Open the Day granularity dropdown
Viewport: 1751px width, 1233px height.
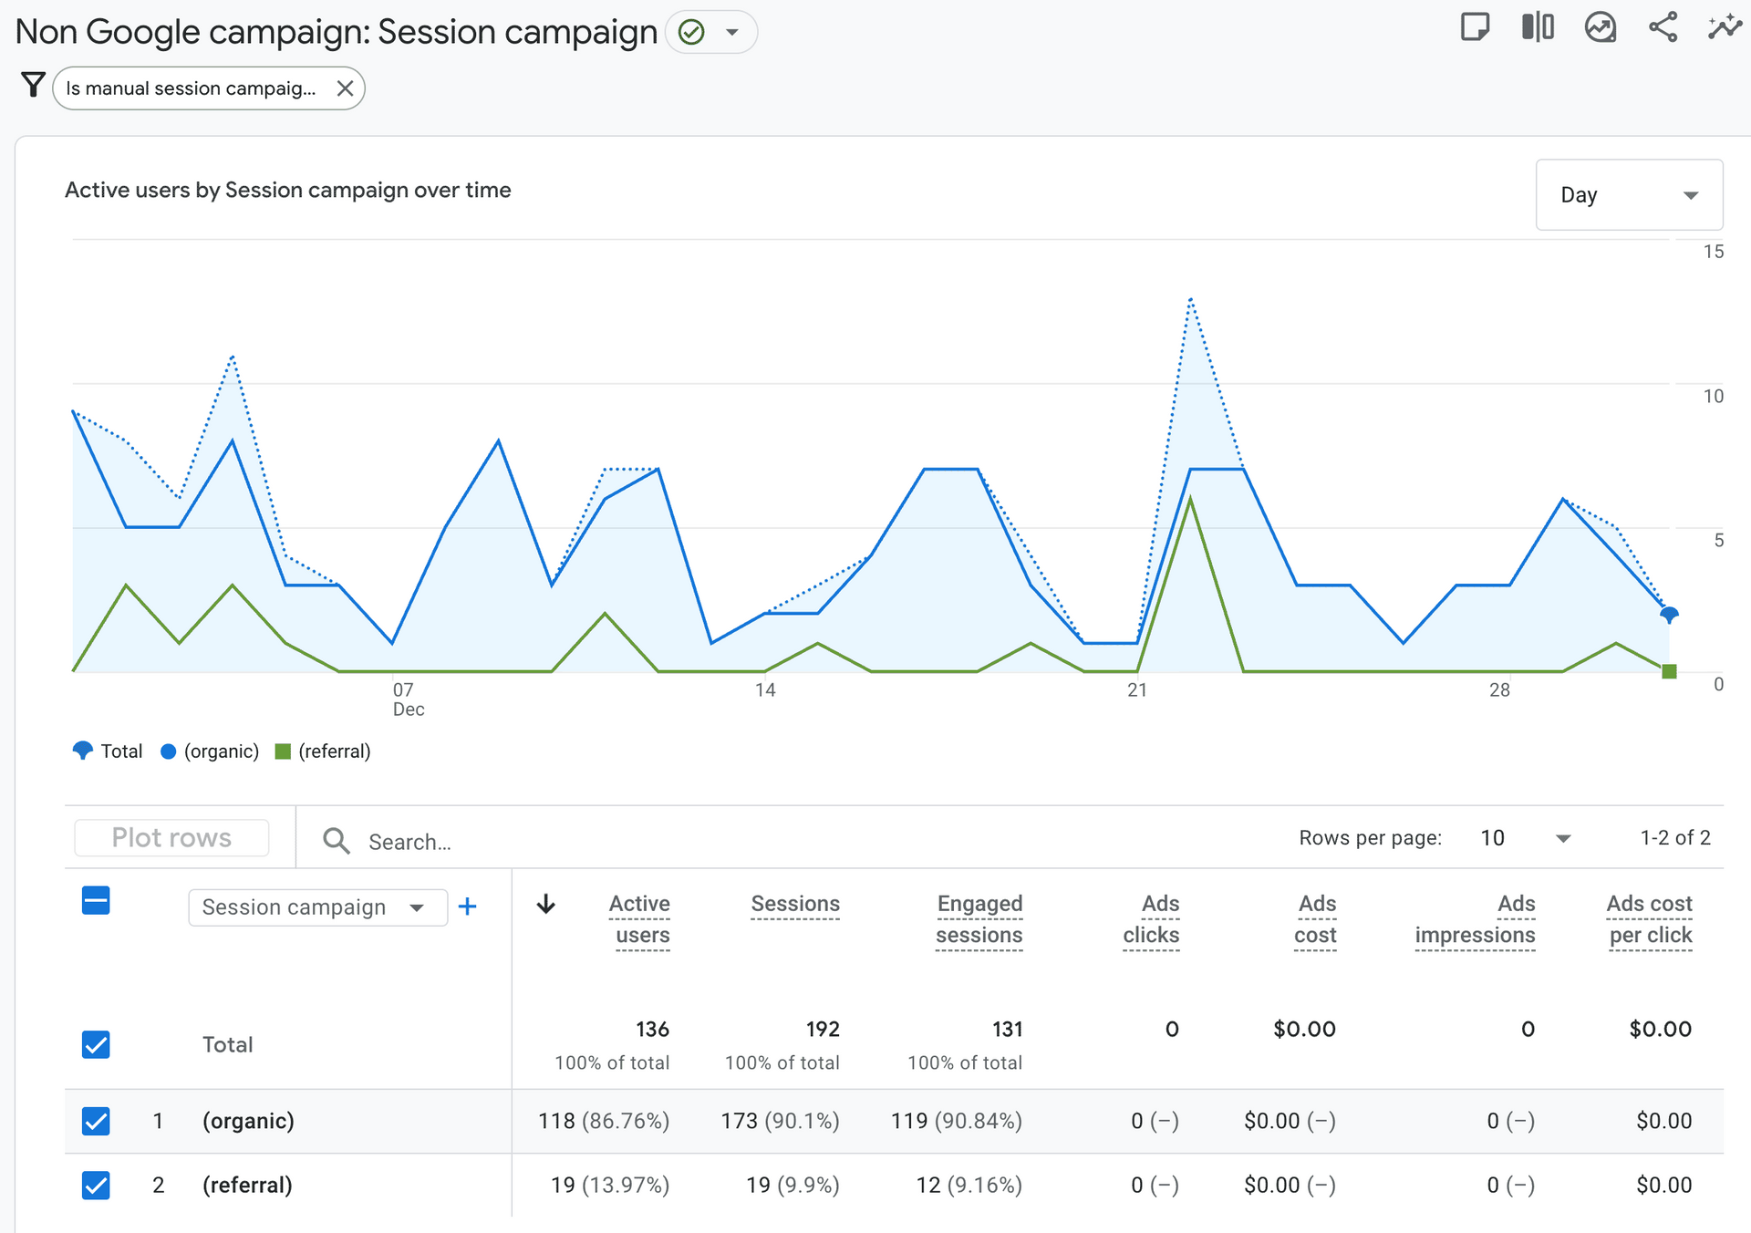pyautogui.click(x=1629, y=195)
